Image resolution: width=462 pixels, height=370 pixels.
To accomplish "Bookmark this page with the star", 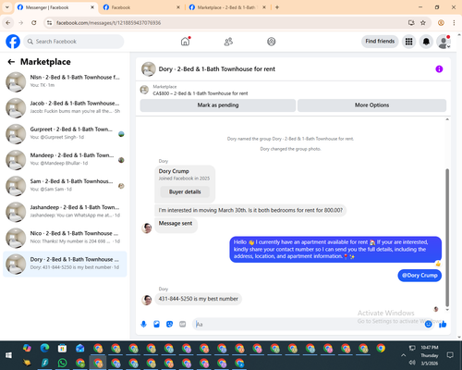I will [x=423, y=22].
